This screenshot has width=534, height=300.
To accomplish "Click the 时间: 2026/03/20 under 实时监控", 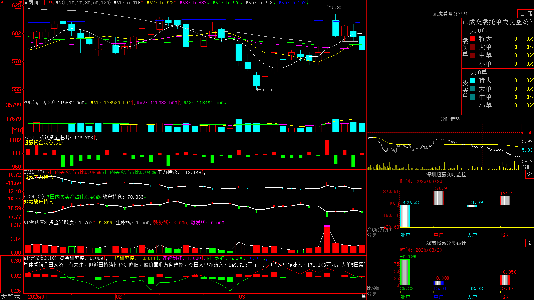I will coord(421,181).
